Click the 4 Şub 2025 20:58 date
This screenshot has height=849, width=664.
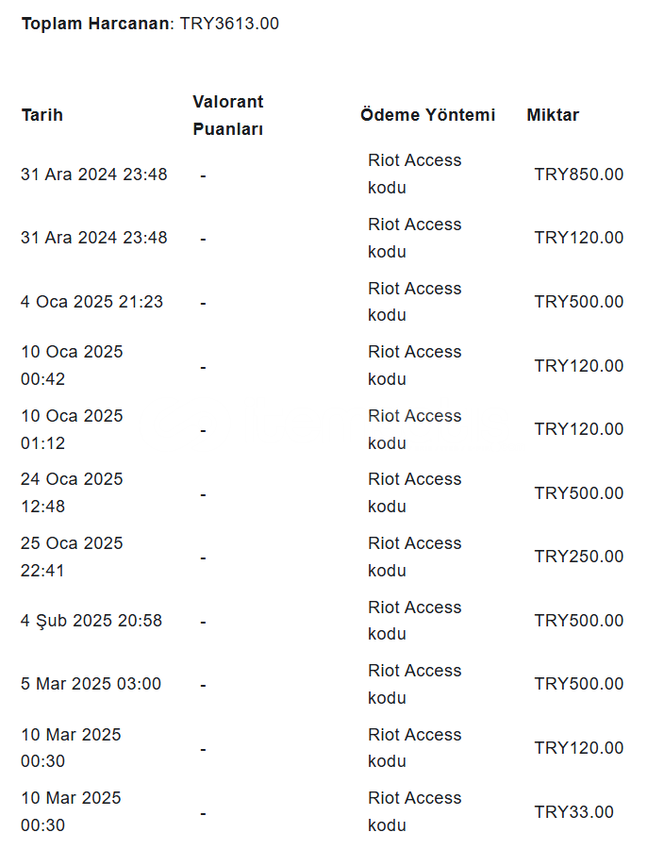pos(91,621)
